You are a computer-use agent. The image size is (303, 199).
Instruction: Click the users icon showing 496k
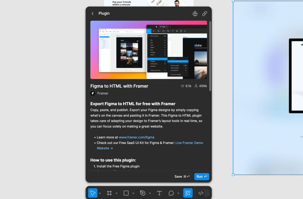tap(196, 86)
